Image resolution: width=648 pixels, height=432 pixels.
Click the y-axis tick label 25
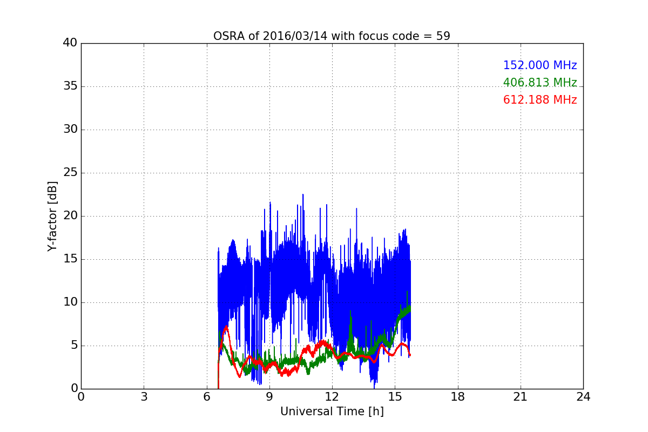[x=70, y=173]
